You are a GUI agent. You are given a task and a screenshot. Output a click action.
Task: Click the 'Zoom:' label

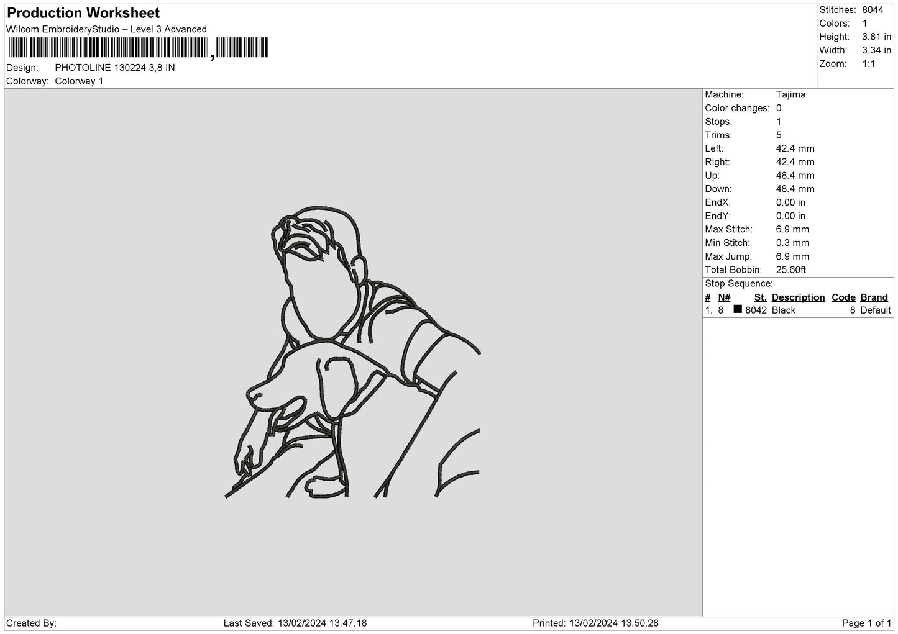833,64
